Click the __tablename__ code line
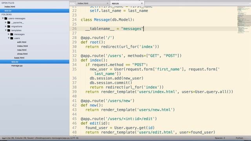The image size is (251, 141). coord(115,29)
